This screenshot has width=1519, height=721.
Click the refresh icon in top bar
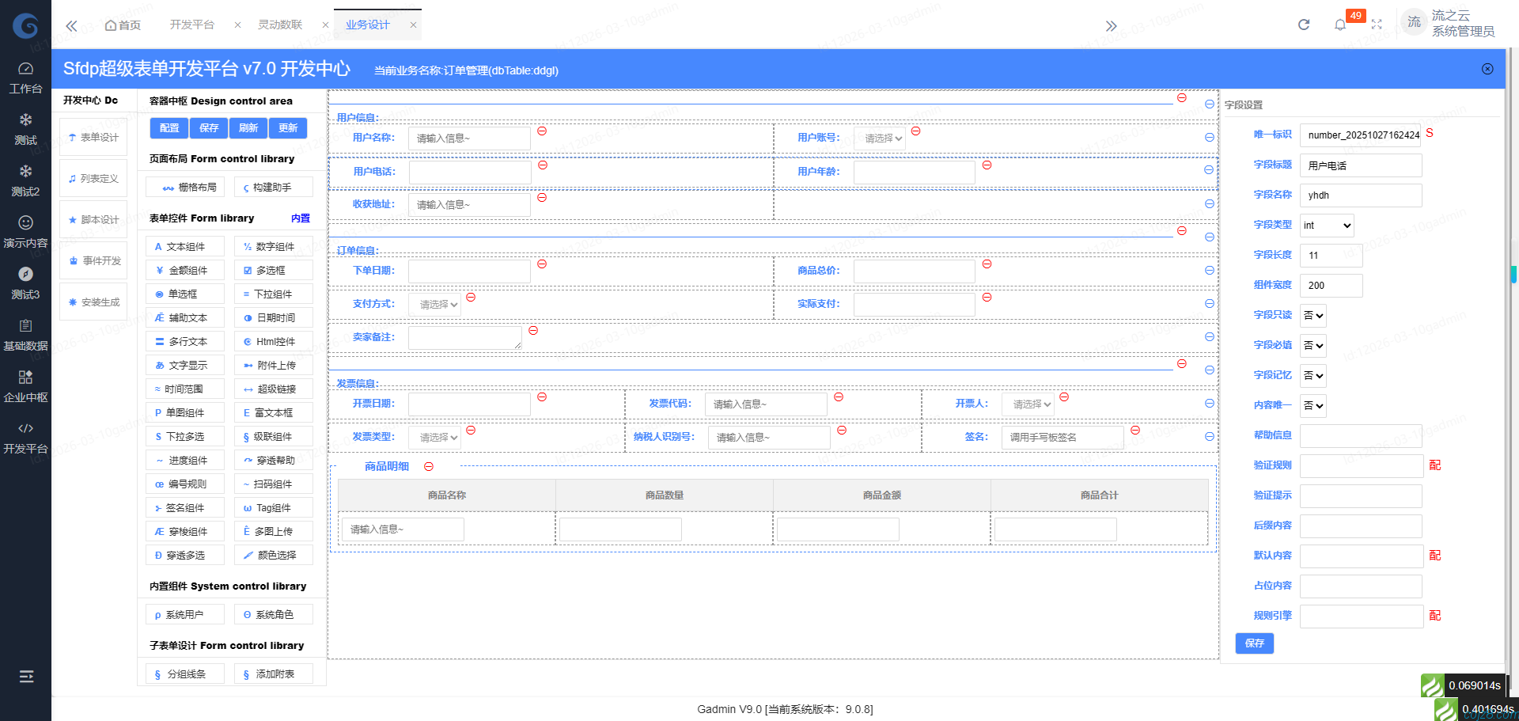1304,25
